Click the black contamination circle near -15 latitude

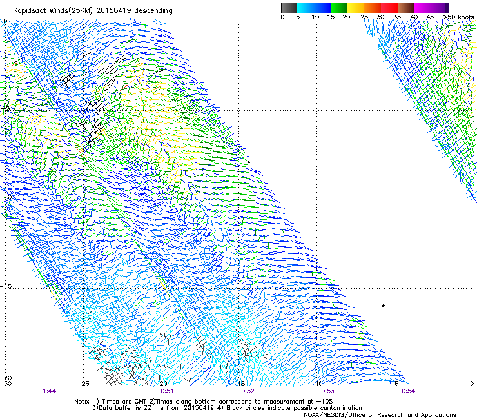[383, 306]
